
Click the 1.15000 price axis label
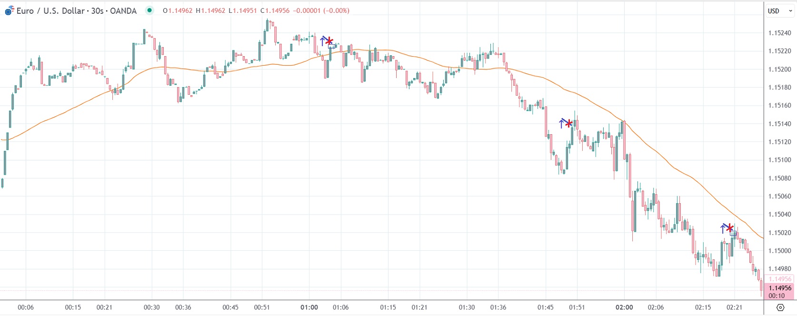point(779,251)
